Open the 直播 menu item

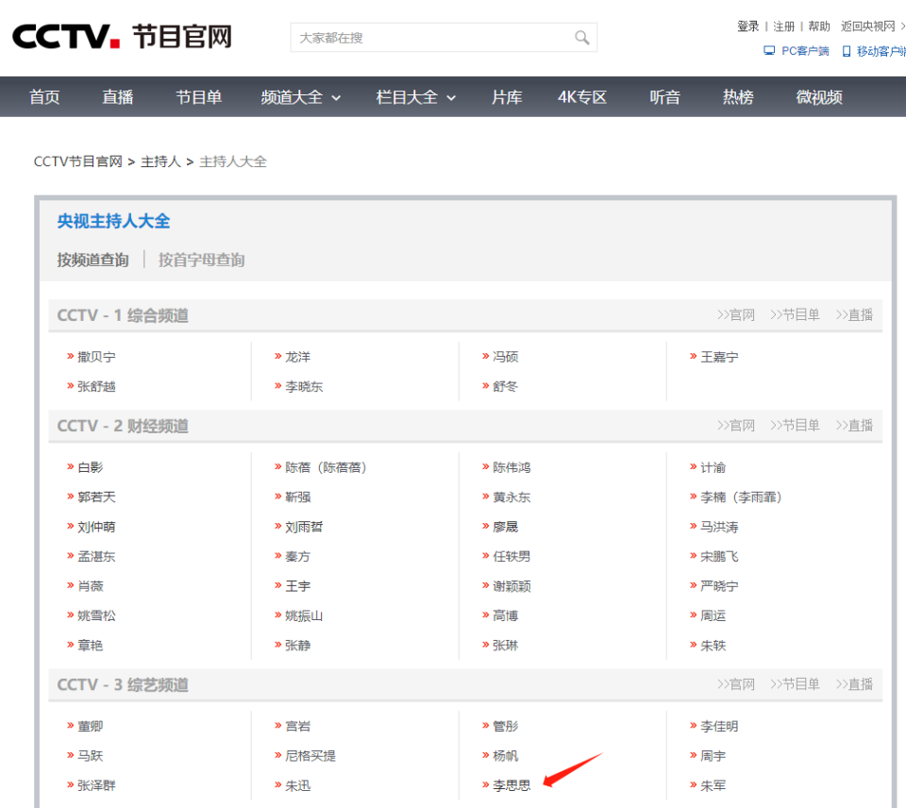(x=117, y=96)
